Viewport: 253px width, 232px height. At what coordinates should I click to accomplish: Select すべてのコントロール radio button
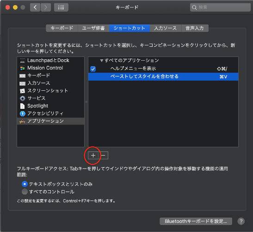coord(25,192)
